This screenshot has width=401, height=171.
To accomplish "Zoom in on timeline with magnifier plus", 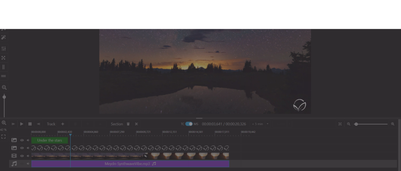I will coord(393,124).
